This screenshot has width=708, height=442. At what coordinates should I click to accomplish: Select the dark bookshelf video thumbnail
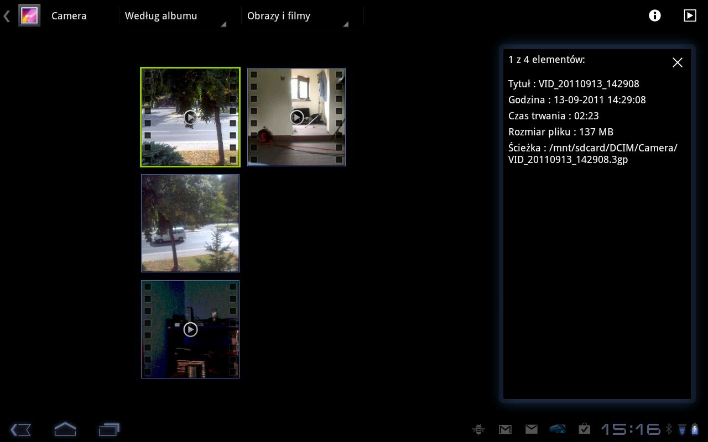190,329
